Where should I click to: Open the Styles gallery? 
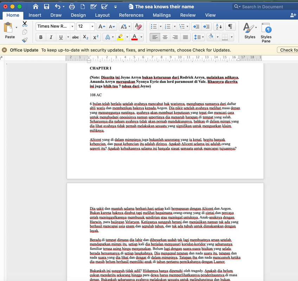pyautogui.click(x=250, y=31)
